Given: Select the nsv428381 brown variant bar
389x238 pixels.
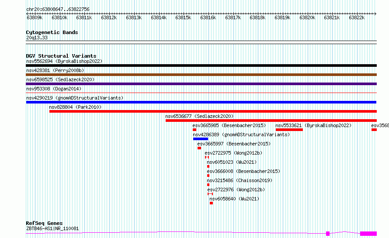Looking at the screenshot, I should tap(201, 75).
